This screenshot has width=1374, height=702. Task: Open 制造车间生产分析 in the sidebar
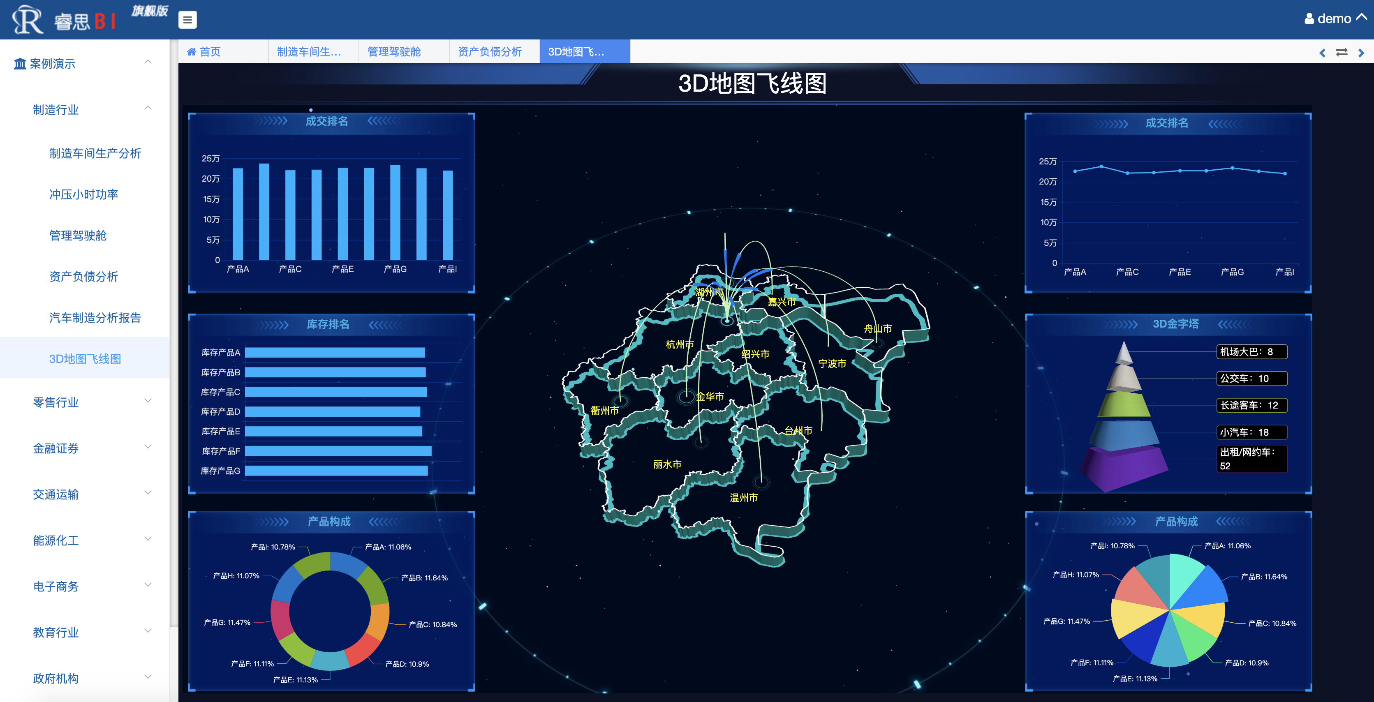[x=95, y=154]
